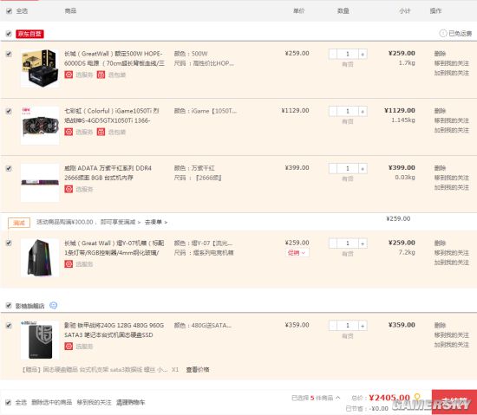Click clear shopping cart in the bottom bar
Viewport: 477px width, 415px height.
pos(130,402)
